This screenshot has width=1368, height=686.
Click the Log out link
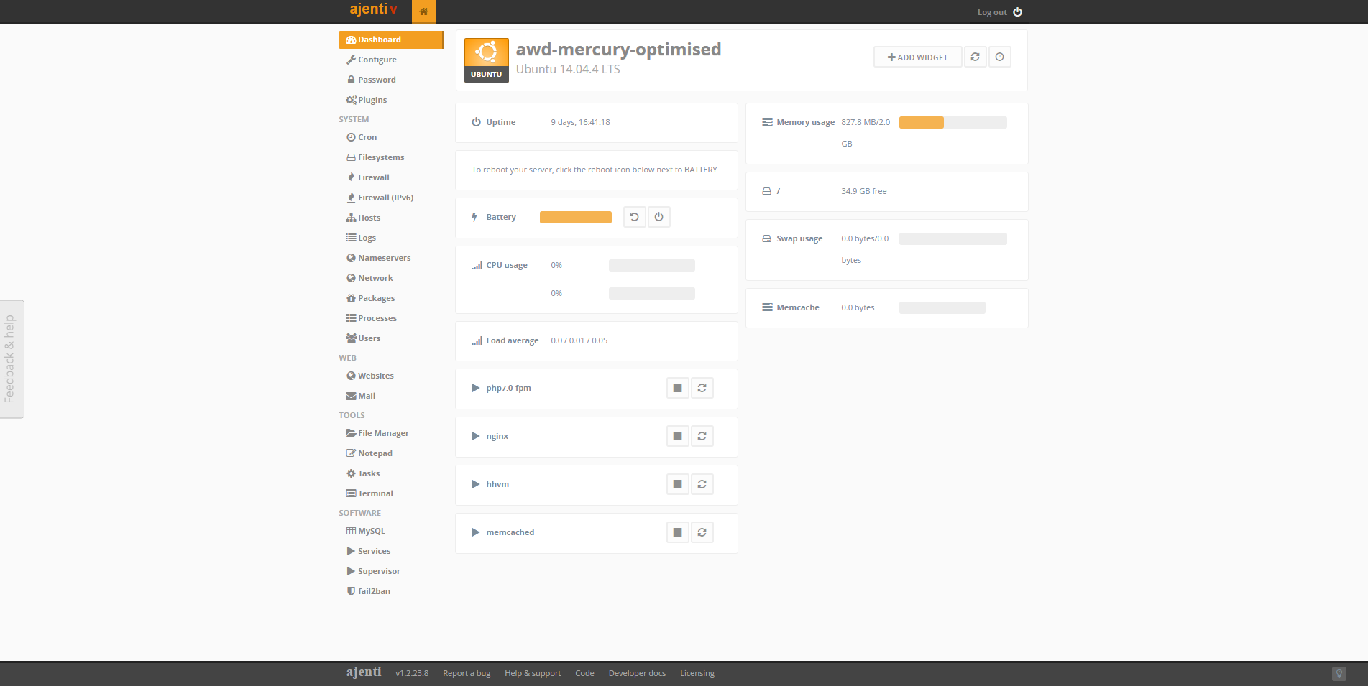pos(992,12)
